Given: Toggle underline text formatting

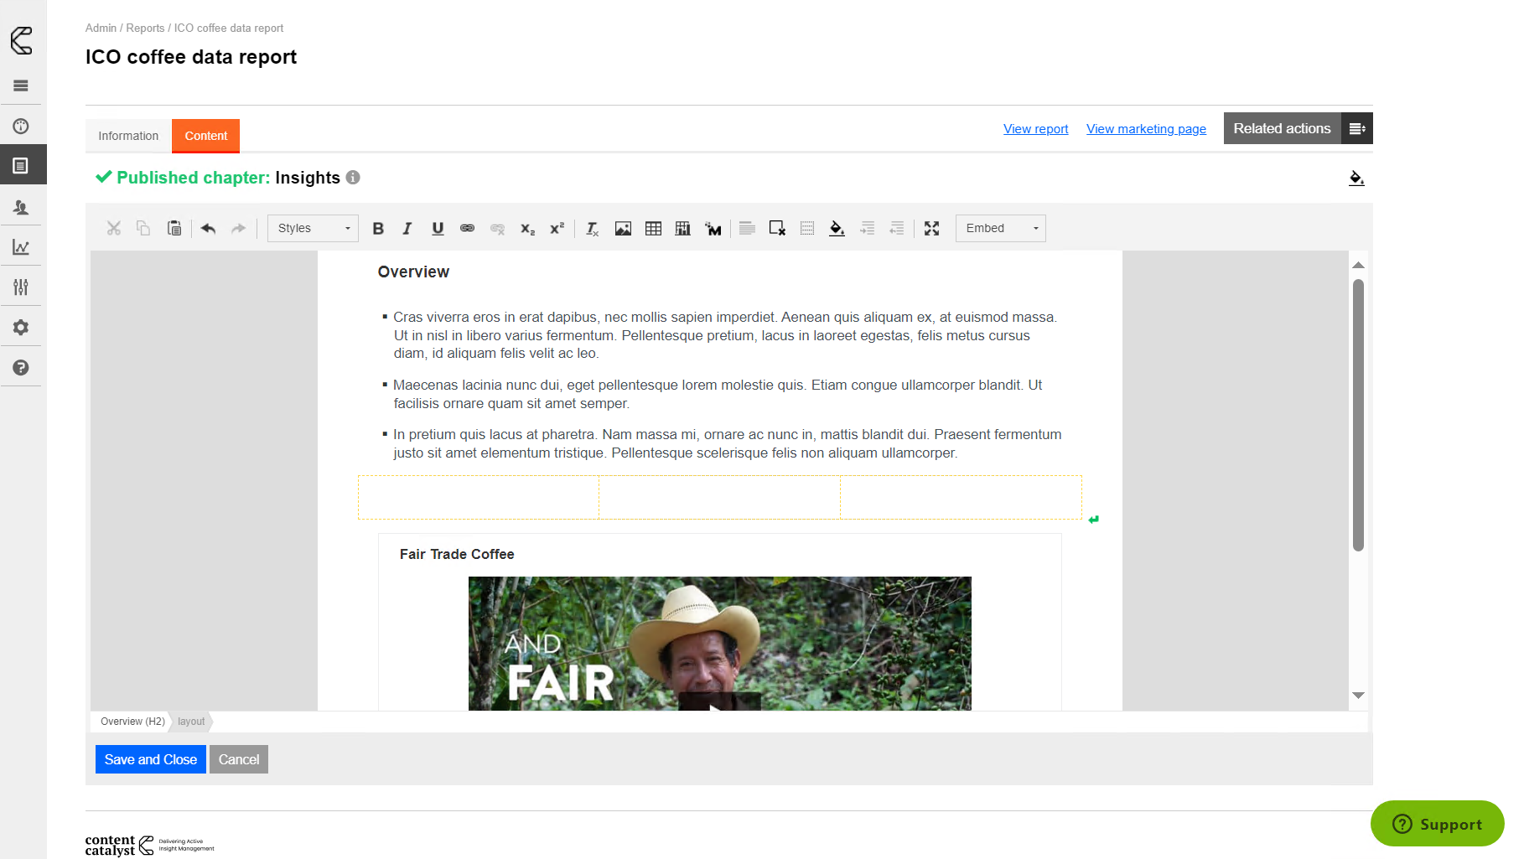Looking at the screenshot, I should coord(438,229).
